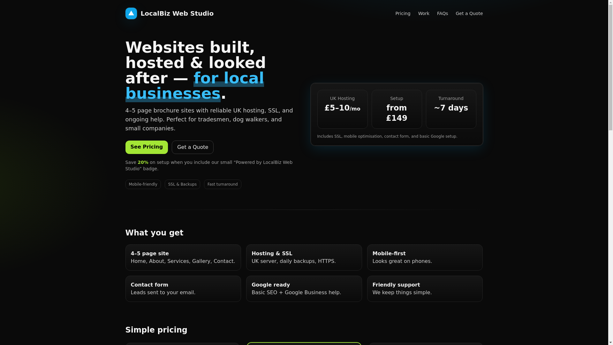Select the Setup from £149 card

point(397,109)
